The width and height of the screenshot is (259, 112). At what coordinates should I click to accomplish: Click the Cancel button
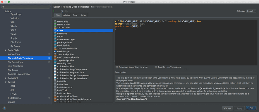(x=228, y=108)
